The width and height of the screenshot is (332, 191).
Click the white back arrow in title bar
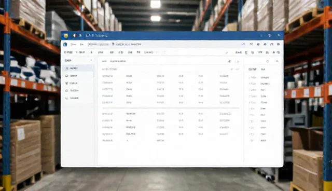(x=74, y=36)
